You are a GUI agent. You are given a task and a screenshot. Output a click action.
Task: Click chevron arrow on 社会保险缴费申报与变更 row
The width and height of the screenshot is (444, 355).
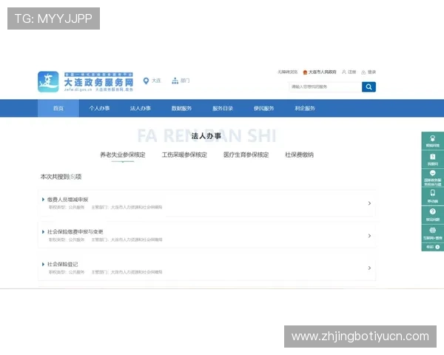pyautogui.click(x=369, y=235)
